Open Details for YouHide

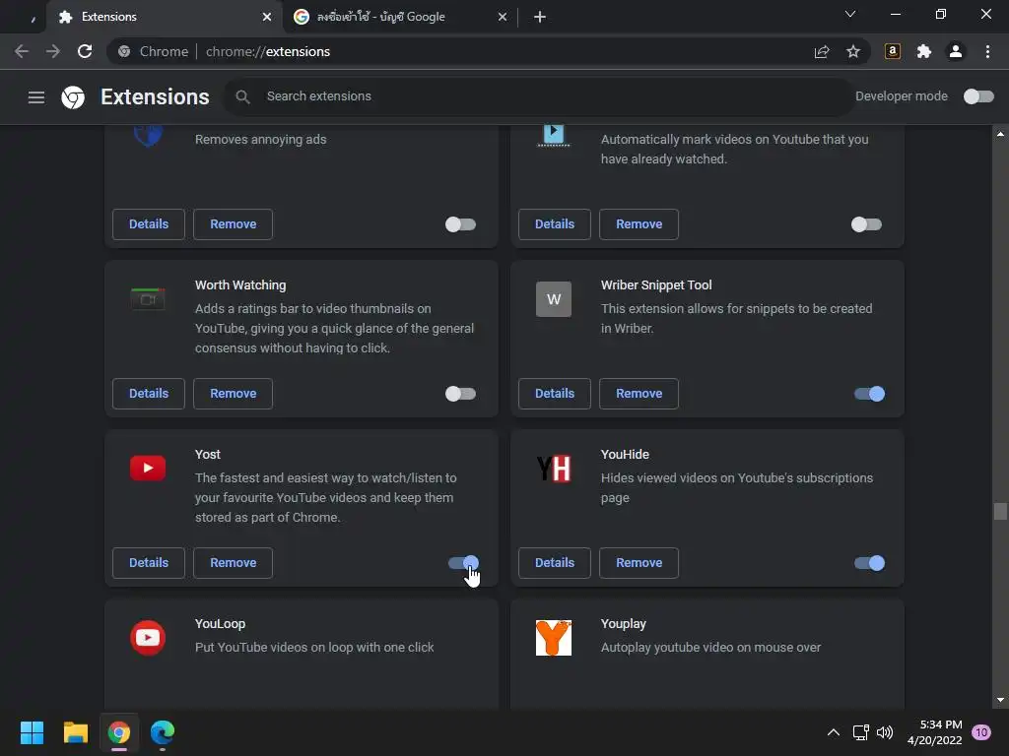pyautogui.click(x=555, y=563)
